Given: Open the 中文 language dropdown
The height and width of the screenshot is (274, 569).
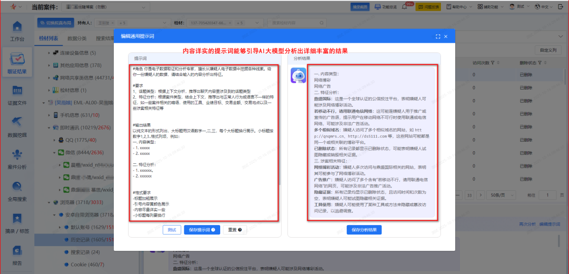Looking at the screenshot, I should 544,7.
